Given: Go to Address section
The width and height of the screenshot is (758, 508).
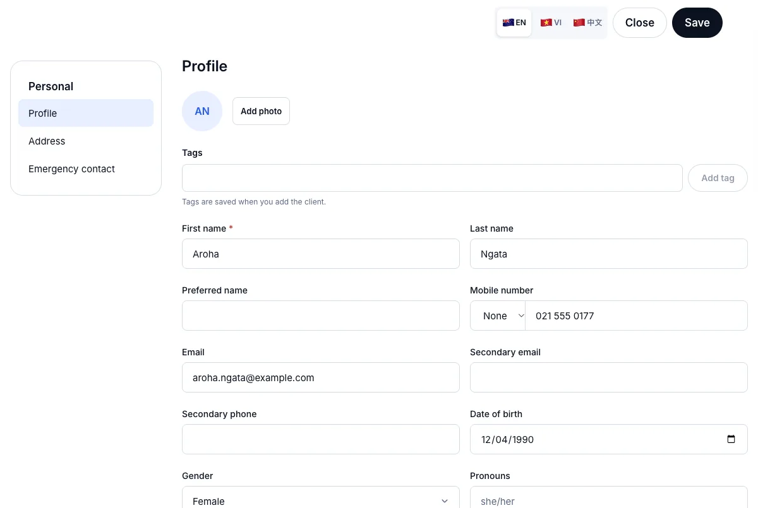Looking at the screenshot, I should (x=86, y=141).
